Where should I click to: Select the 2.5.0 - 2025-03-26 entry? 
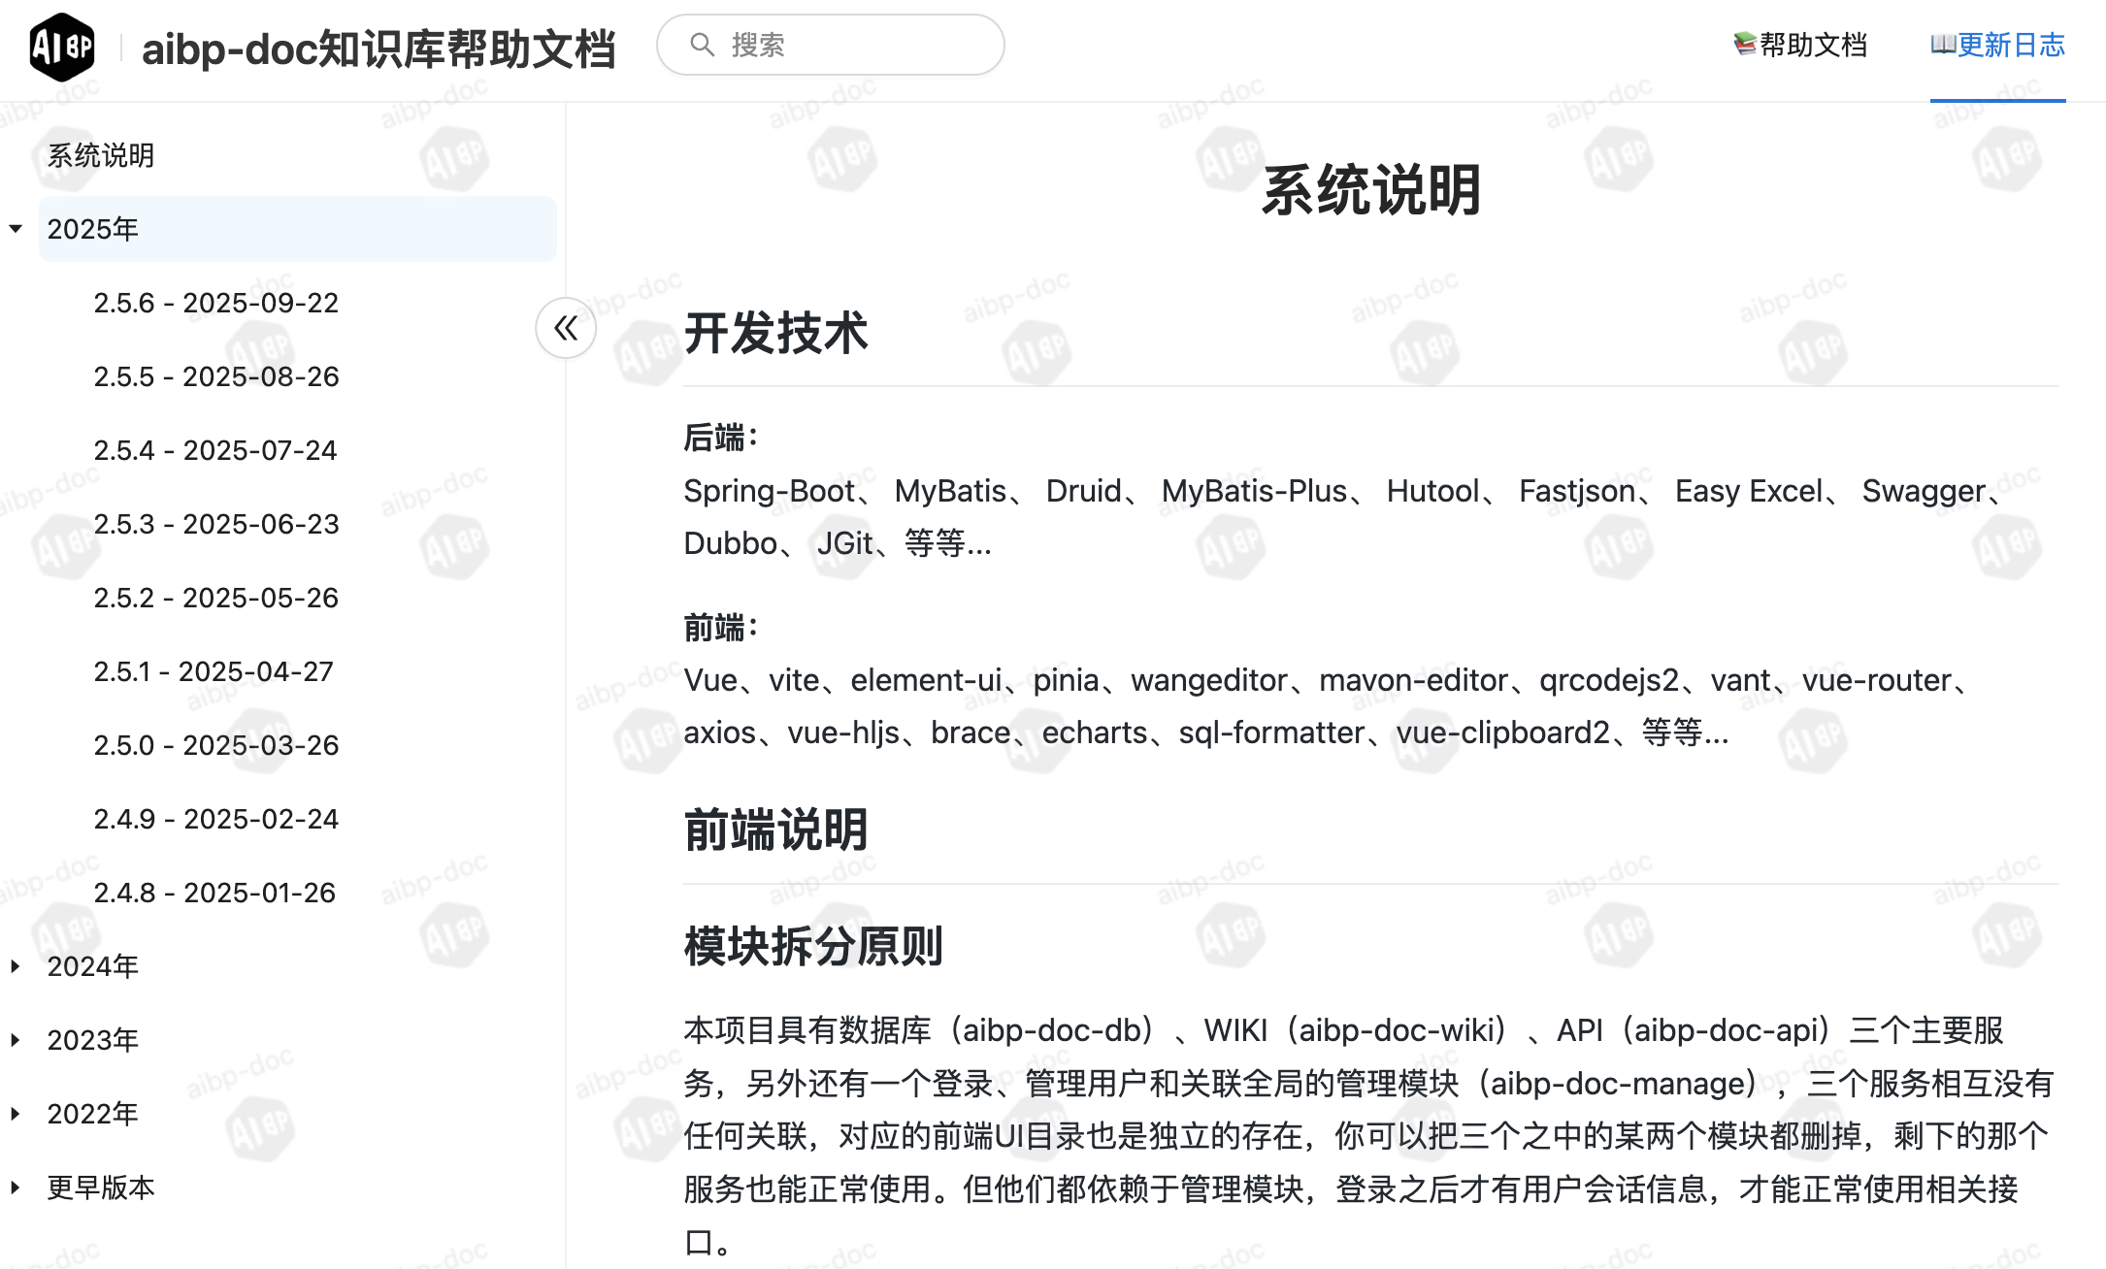215,745
